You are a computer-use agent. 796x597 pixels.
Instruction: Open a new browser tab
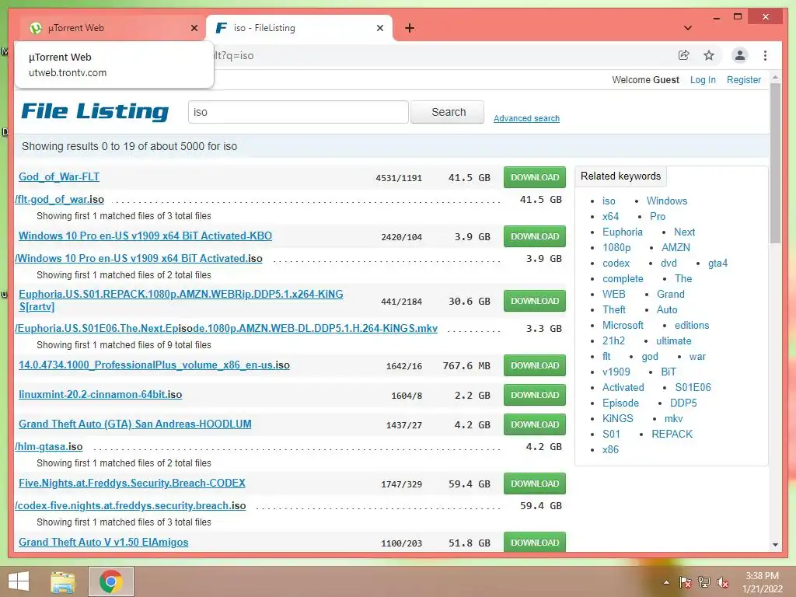pyautogui.click(x=410, y=29)
